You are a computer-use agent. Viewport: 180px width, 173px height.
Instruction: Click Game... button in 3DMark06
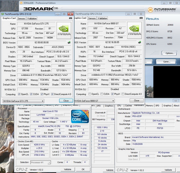167,62
